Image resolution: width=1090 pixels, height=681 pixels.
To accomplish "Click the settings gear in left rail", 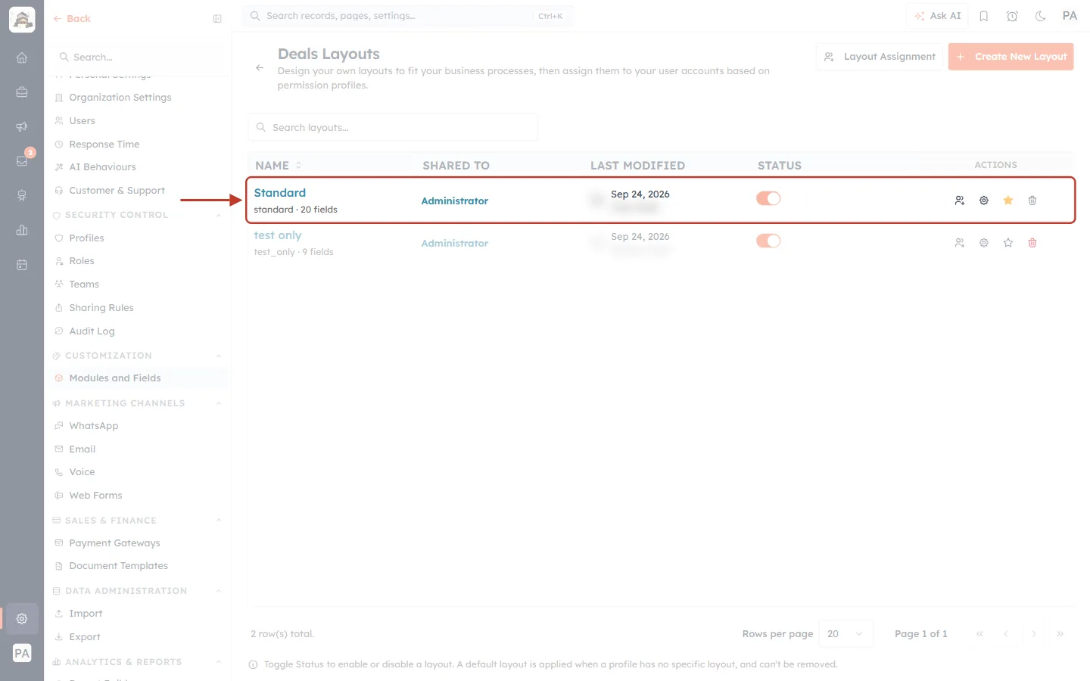I will pyautogui.click(x=22, y=619).
